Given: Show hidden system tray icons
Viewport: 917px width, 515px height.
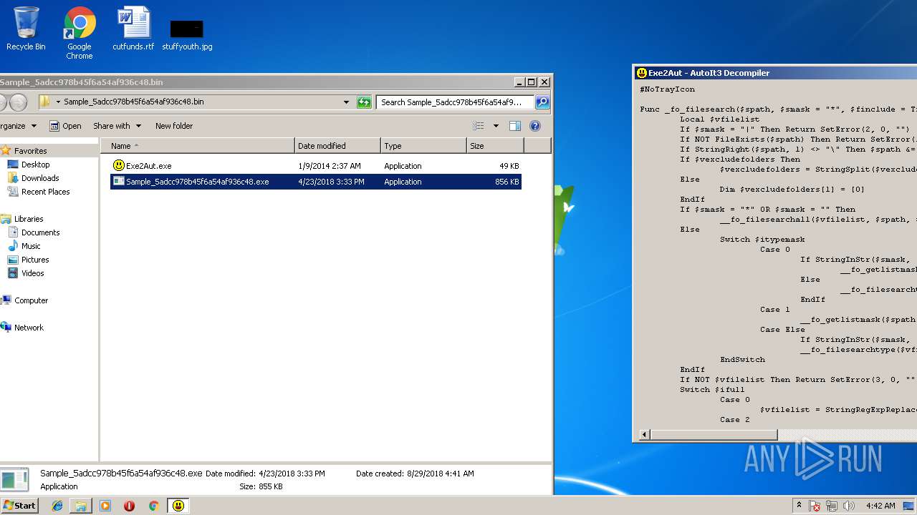Looking at the screenshot, I should pos(799,506).
